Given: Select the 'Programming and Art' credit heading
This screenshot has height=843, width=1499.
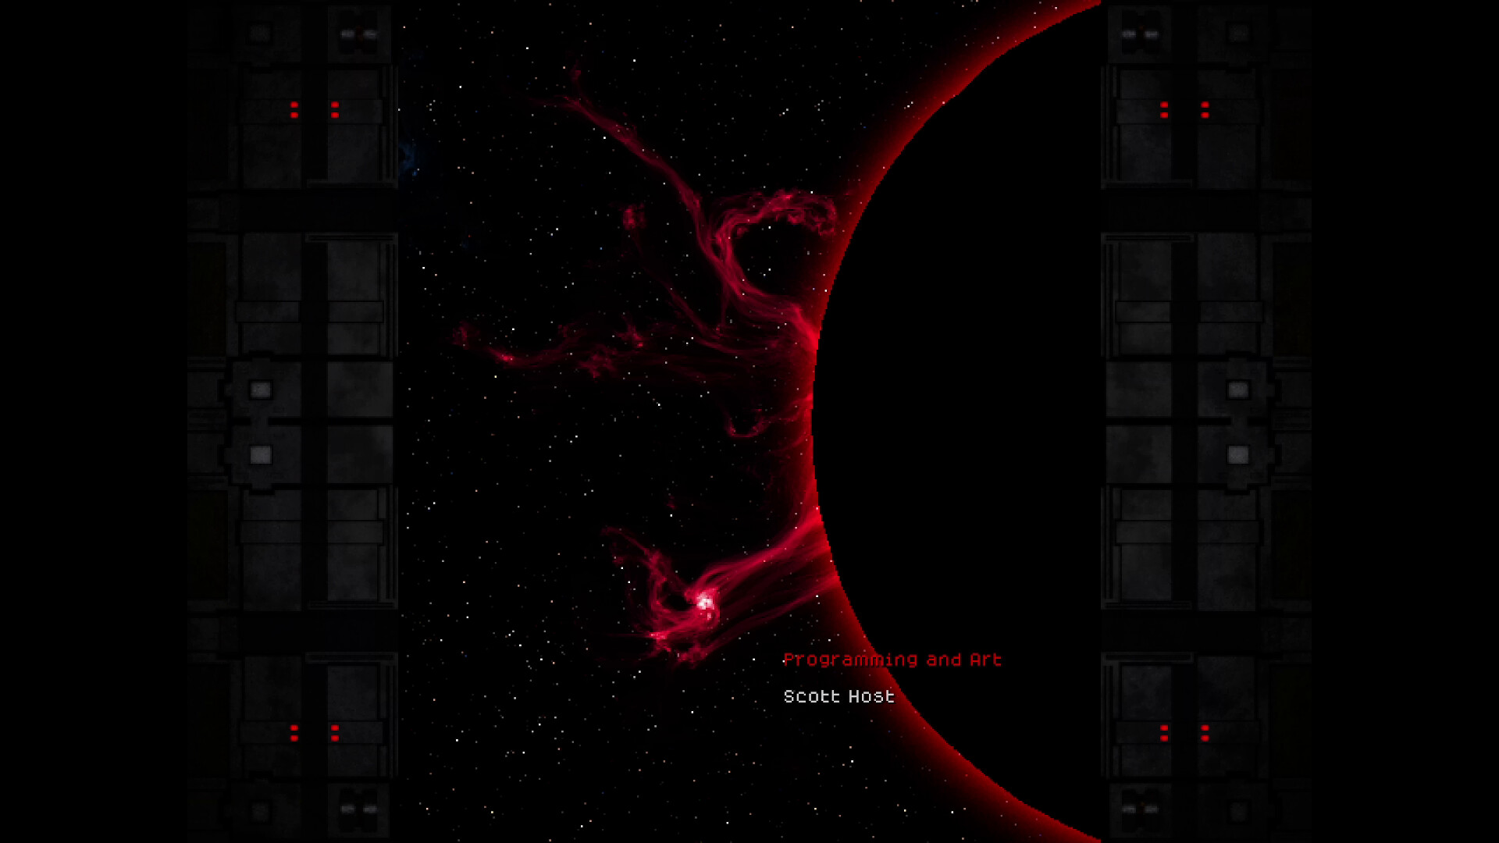Looking at the screenshot, I should point(893,660).
